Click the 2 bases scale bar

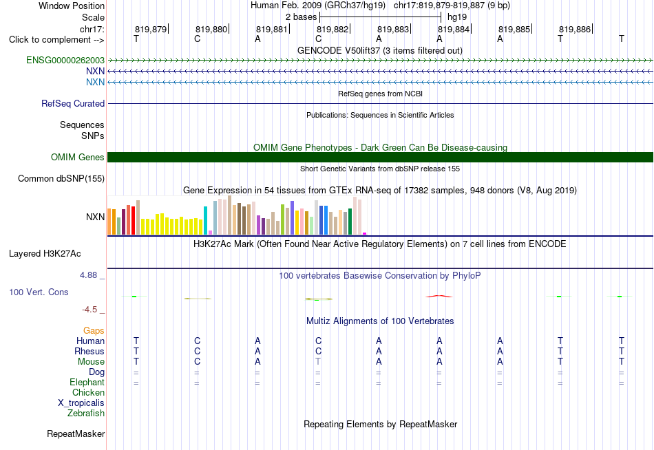pos(380,17)
